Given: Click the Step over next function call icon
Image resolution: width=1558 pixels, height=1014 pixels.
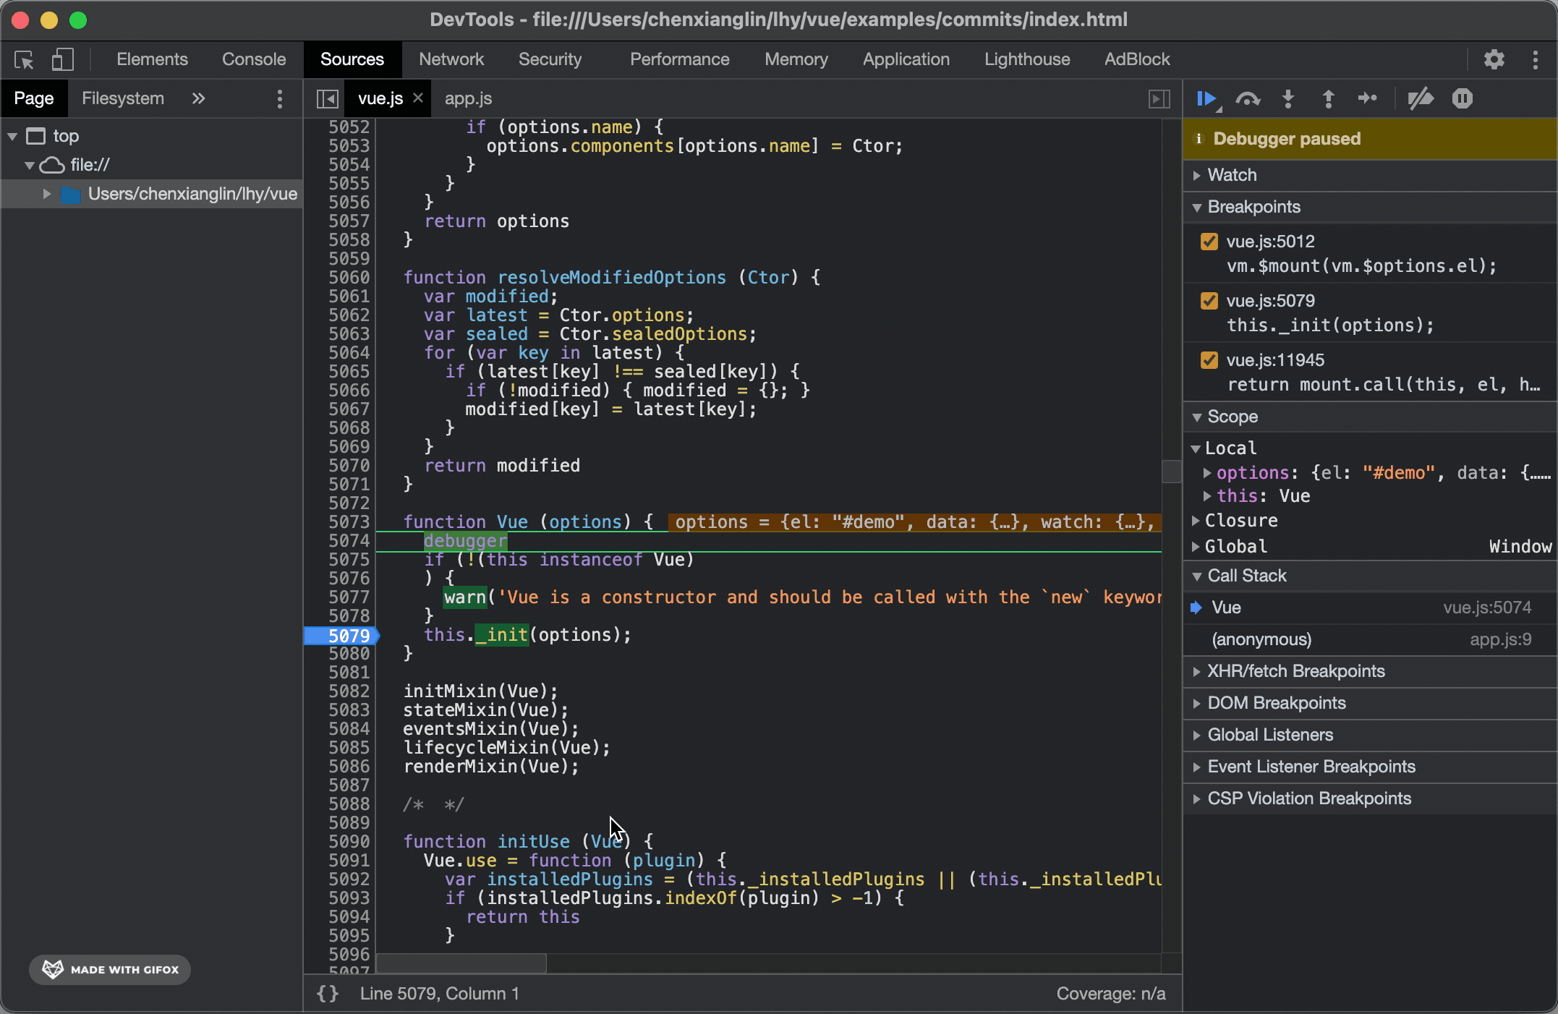Looking at the screenshot, I should click(1248, 98).
